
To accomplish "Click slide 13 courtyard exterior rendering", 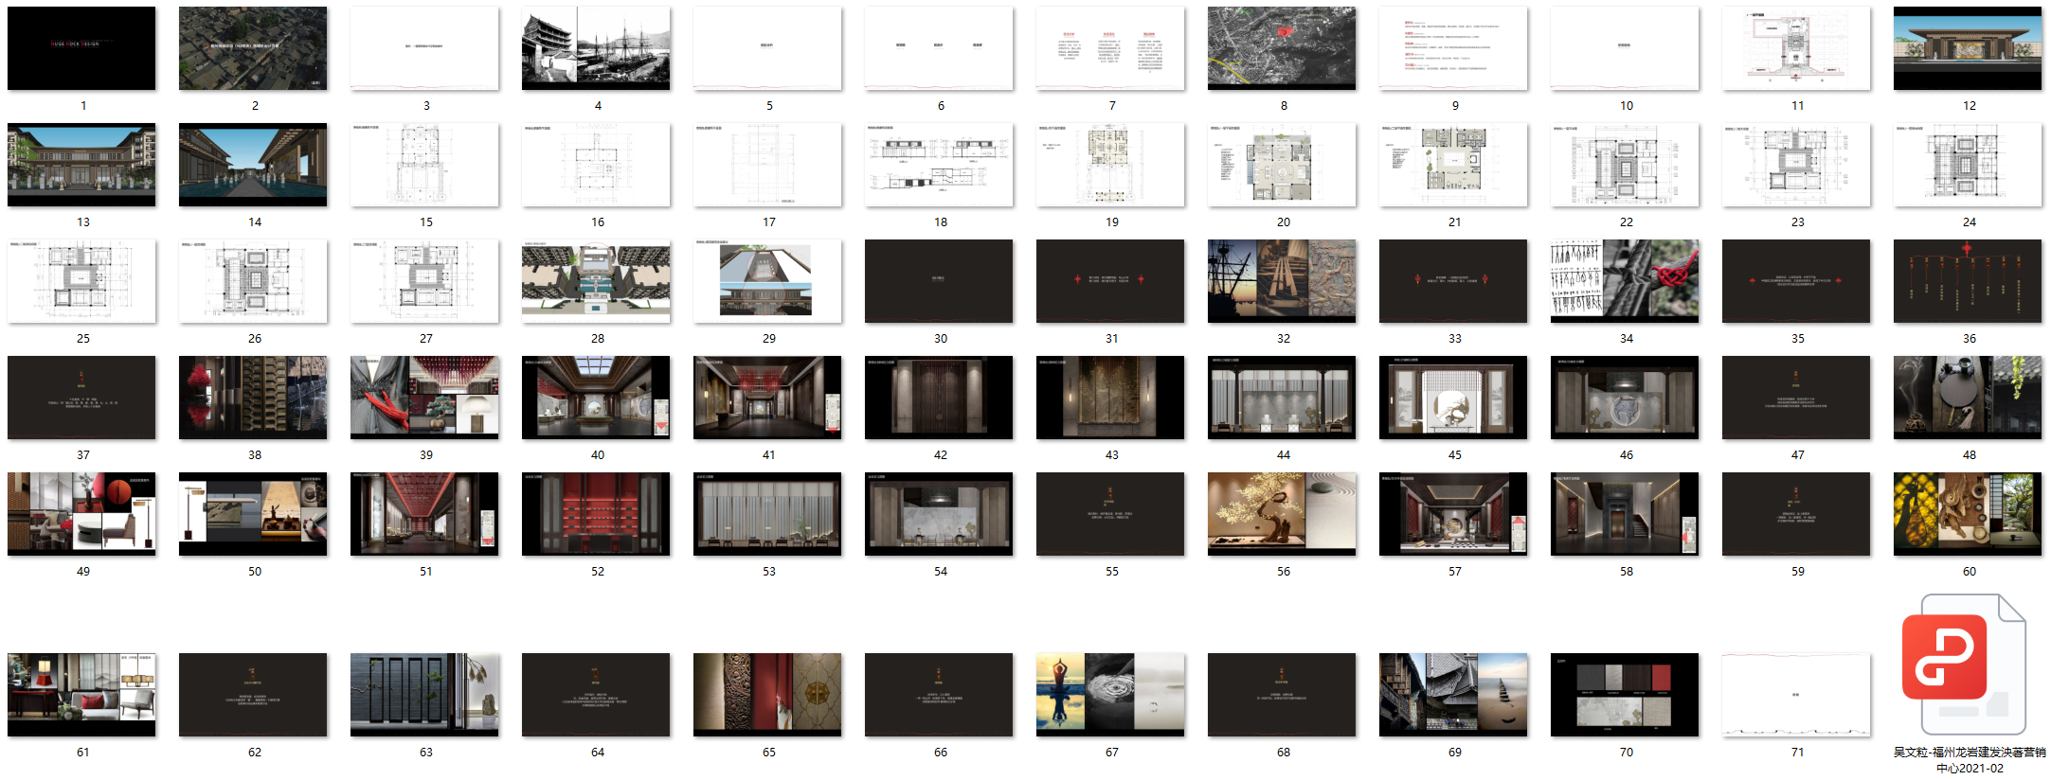I will (x=81, y=165).
